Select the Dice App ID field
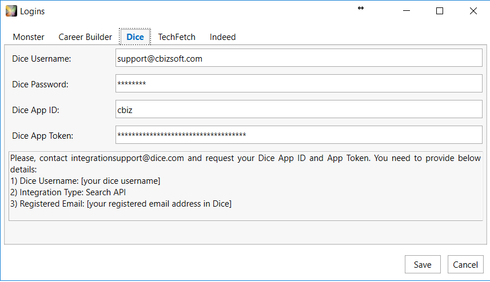Screen dimensions: 490x282 coord(299,109)
